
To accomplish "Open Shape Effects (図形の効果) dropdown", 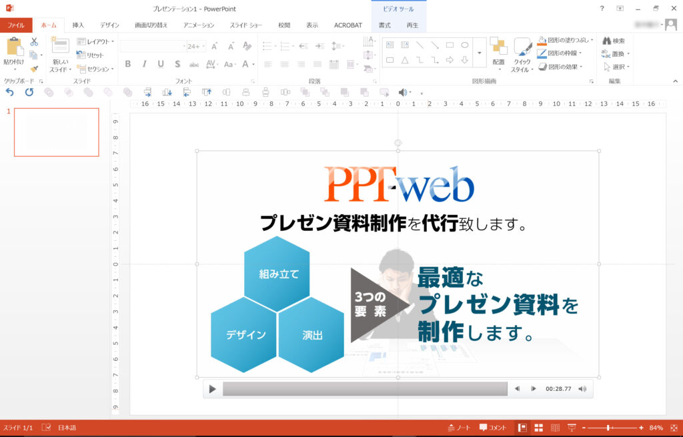I will (560, 67).
